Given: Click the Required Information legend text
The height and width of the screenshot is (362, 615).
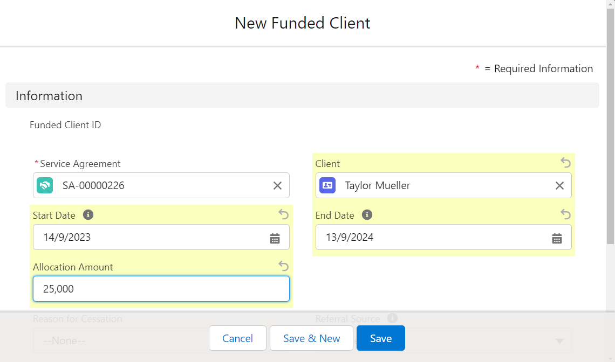Looking at the screenshot, I should [543, 68].
